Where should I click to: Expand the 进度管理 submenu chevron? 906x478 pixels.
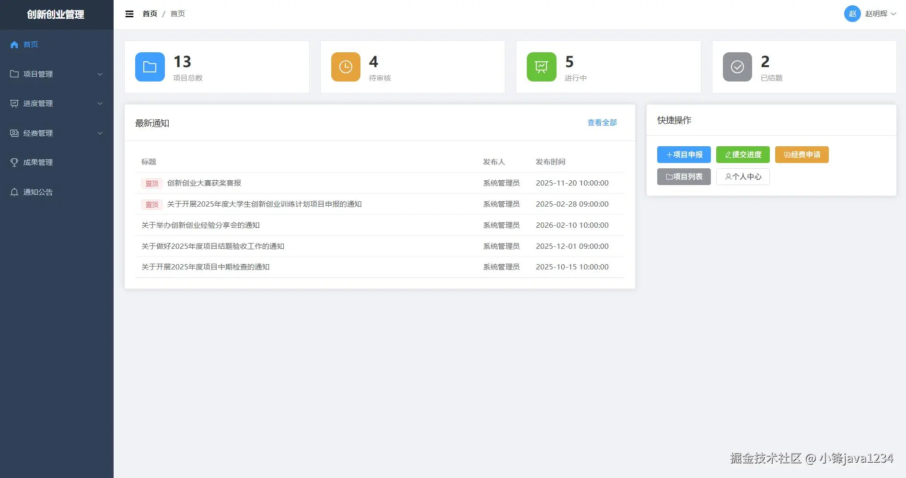pos(100,104)
